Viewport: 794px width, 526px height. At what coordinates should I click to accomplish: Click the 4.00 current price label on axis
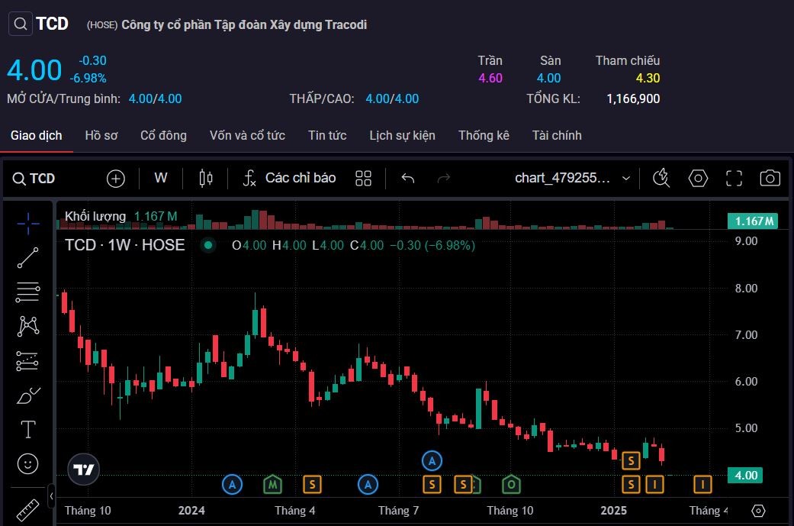point(745,476)
